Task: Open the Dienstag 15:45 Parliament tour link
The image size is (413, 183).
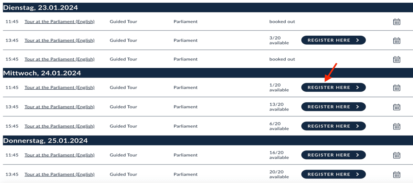Action: [60, 59]
